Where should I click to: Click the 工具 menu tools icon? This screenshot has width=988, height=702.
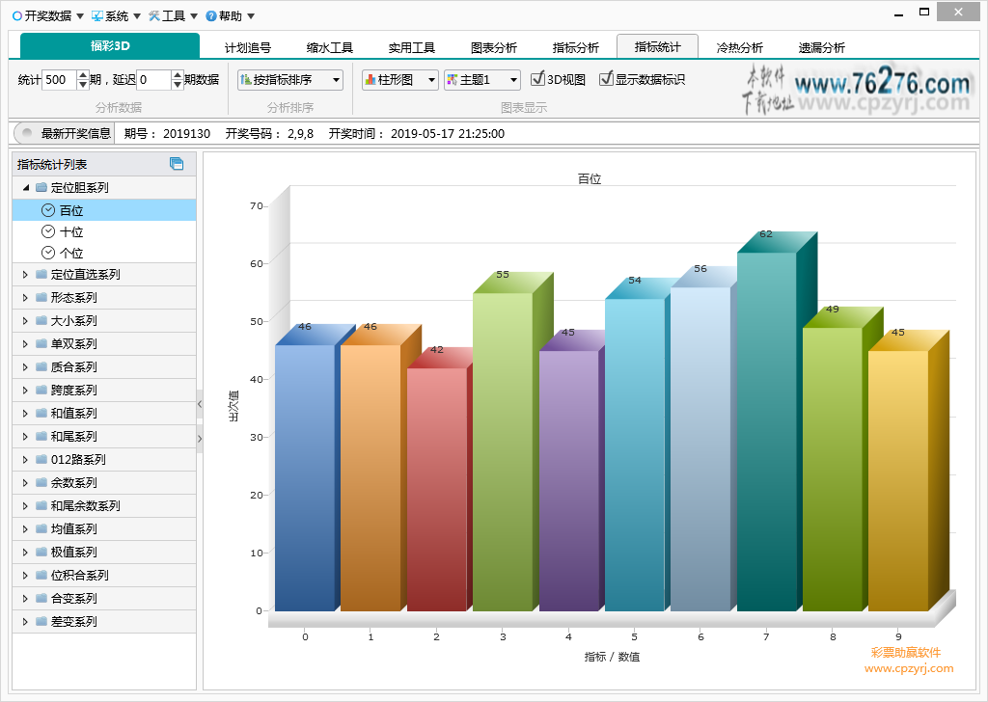tap(154, 15)
